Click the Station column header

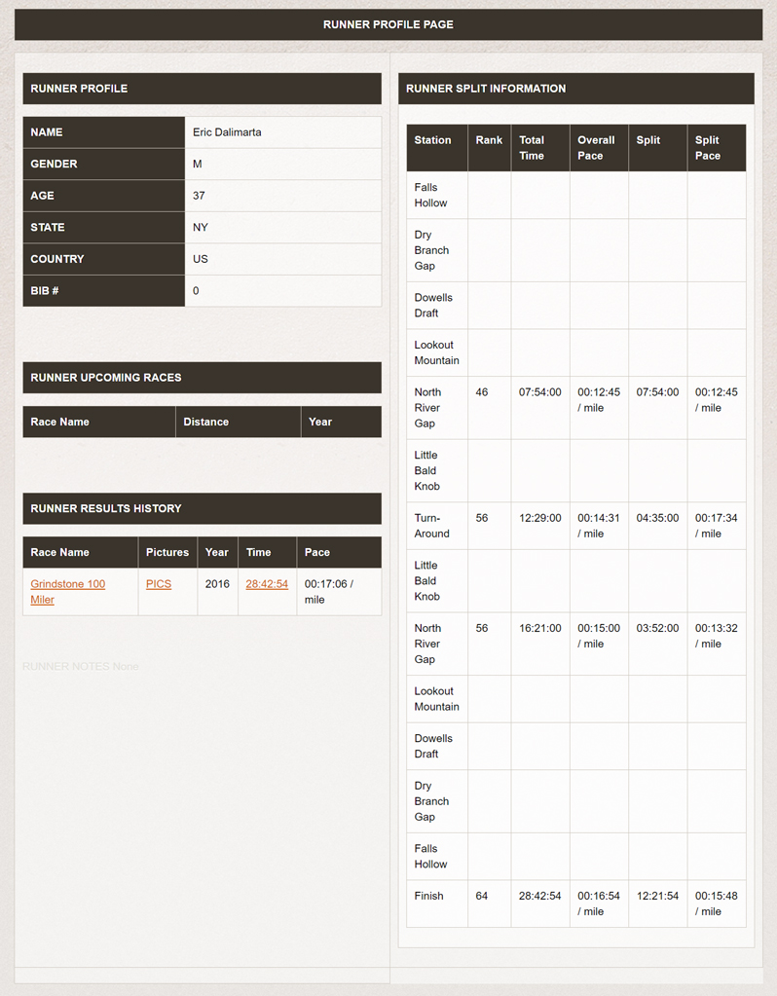point(433,140)
